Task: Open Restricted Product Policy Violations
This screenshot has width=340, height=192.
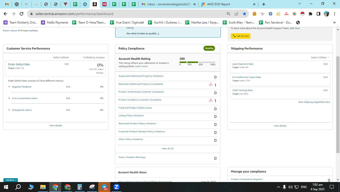Action: (137, 123)
